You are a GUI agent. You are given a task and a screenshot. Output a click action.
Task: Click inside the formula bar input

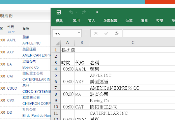tap(149, 33)
